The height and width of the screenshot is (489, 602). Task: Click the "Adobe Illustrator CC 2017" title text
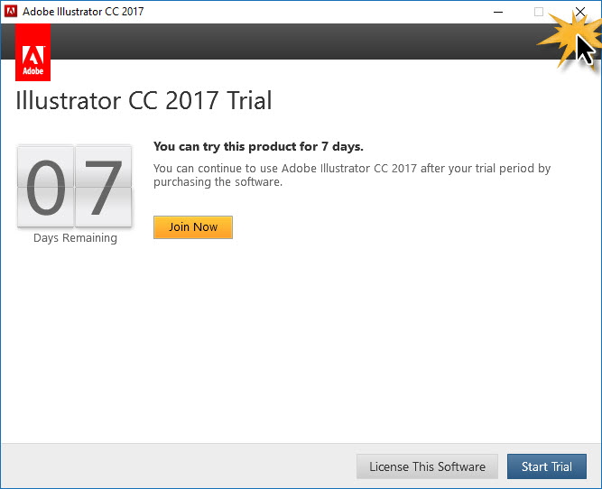pos(83,12)
